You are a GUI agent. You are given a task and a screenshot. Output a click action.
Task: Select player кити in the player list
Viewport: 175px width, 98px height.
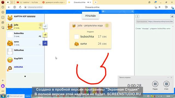coord(25,43)
